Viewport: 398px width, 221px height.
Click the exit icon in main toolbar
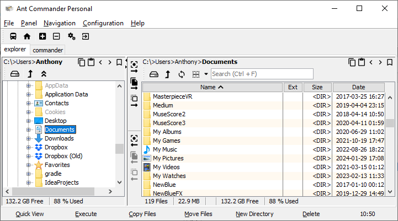86,36
